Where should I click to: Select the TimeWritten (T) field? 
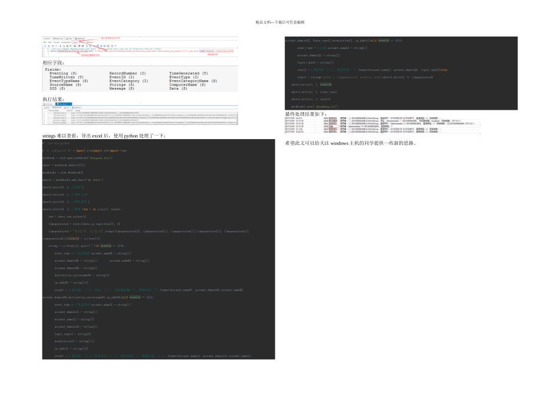67,77
